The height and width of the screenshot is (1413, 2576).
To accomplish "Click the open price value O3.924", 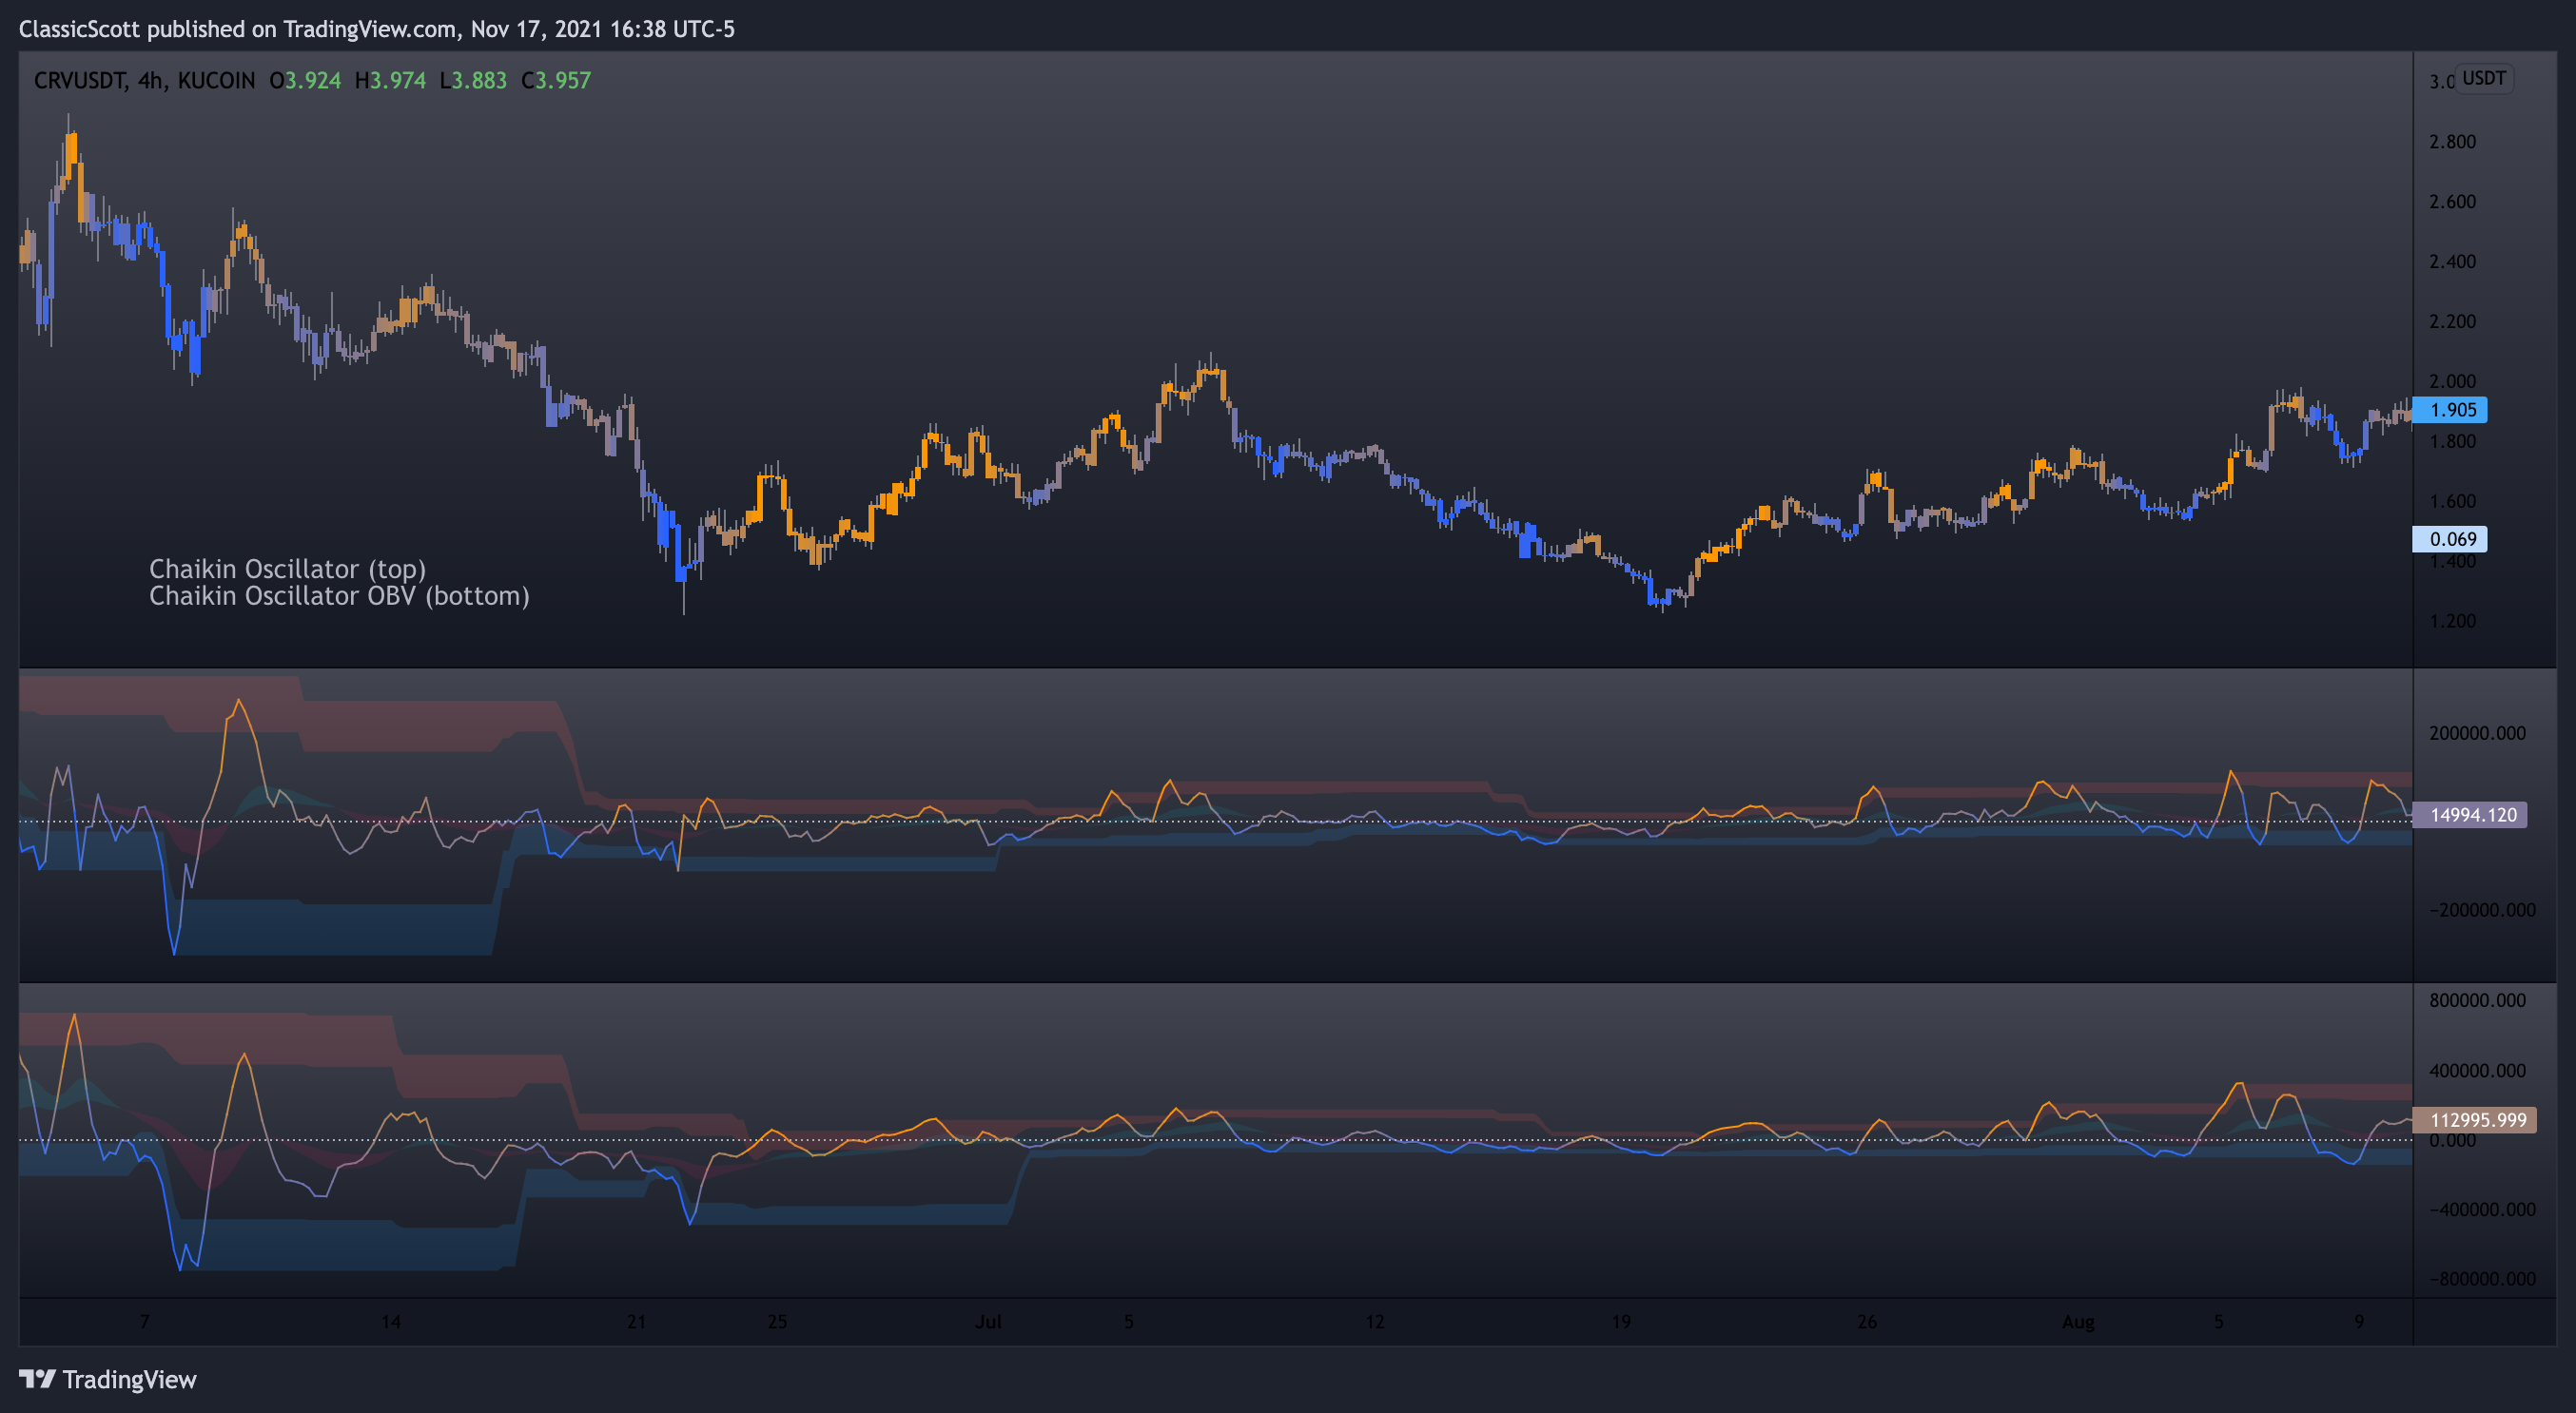I will (x=305, y=80).
